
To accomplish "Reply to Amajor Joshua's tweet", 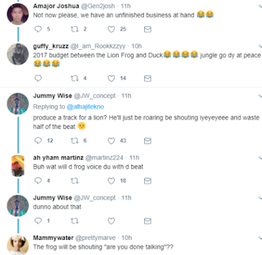I will [38, 29].
